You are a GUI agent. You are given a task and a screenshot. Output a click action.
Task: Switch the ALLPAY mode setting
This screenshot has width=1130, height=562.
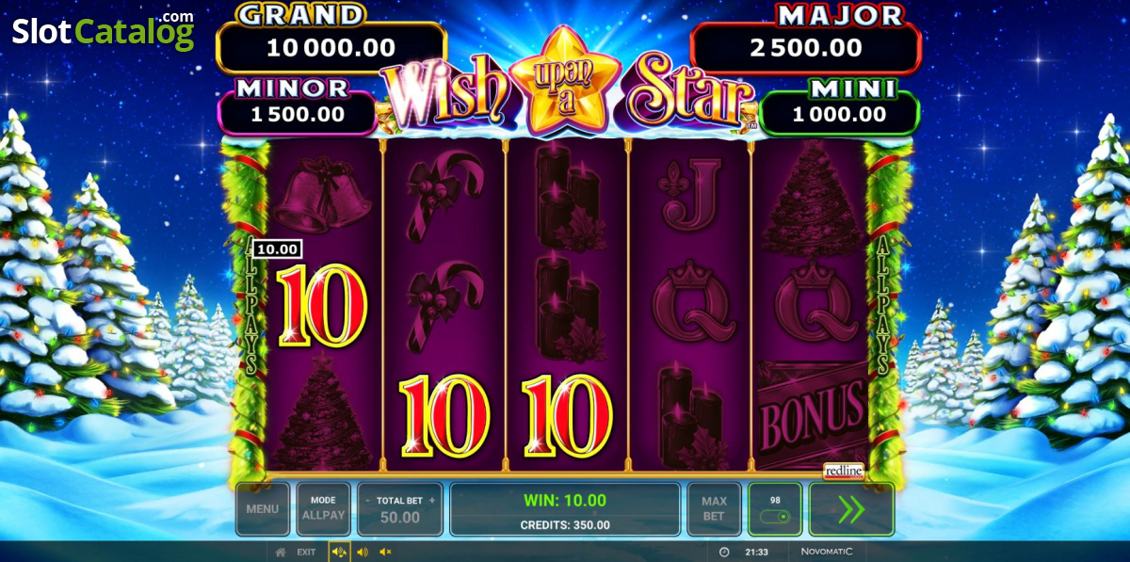click(323, 509)
